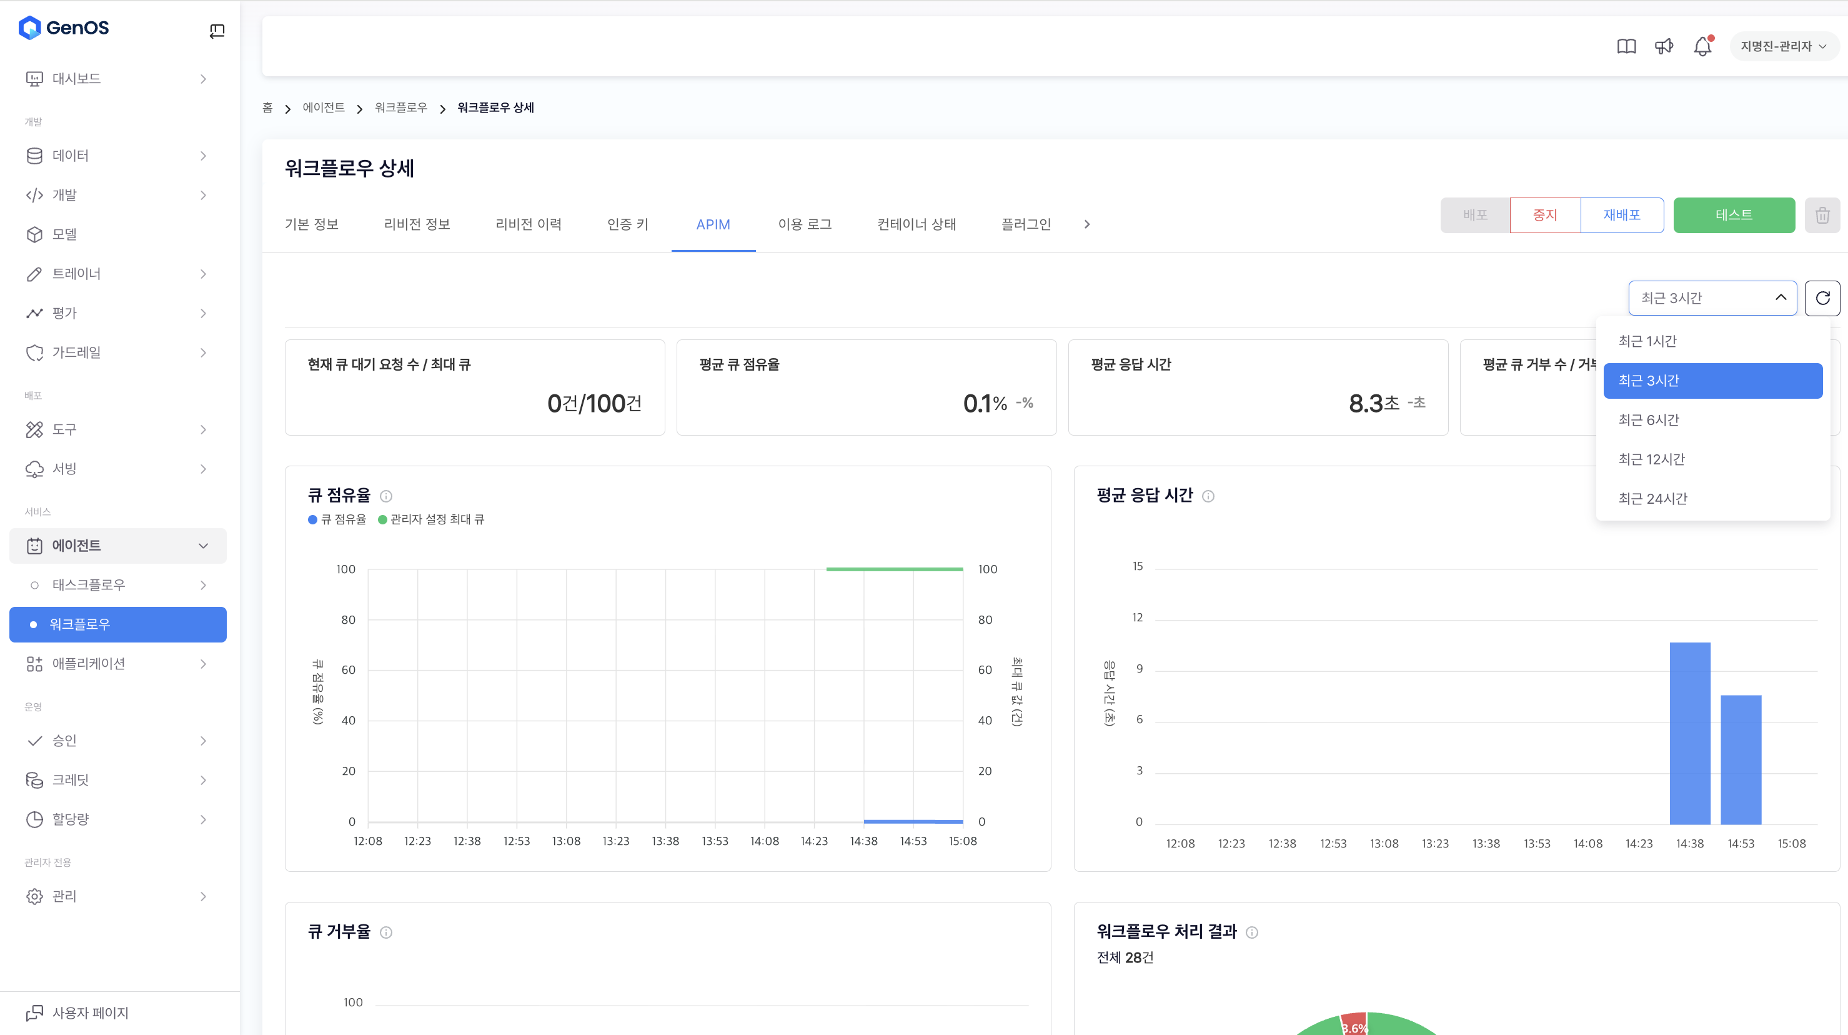Screen dimensions: 1848x1035
Task: Switch to the 기본 정보 tab
Action: [x=311, y=224]
